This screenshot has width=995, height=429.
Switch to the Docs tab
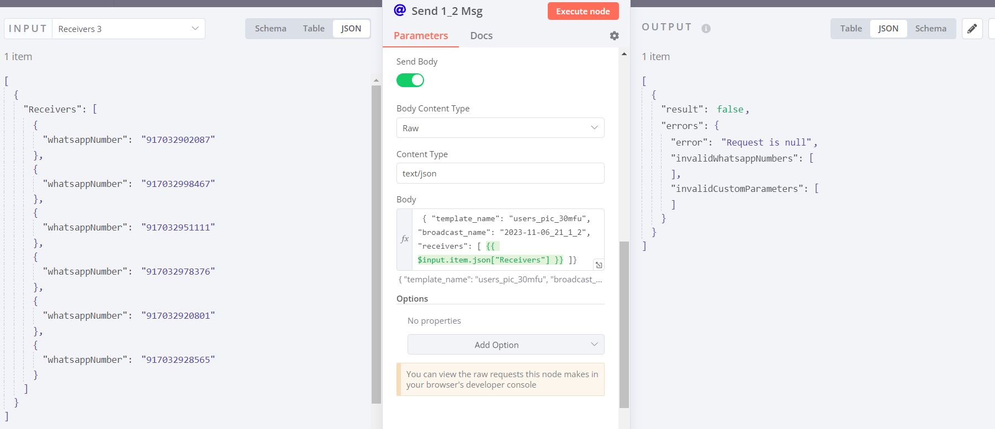481,36
